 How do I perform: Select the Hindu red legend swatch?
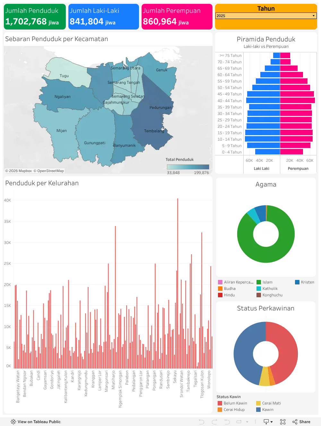pos(220,295)
